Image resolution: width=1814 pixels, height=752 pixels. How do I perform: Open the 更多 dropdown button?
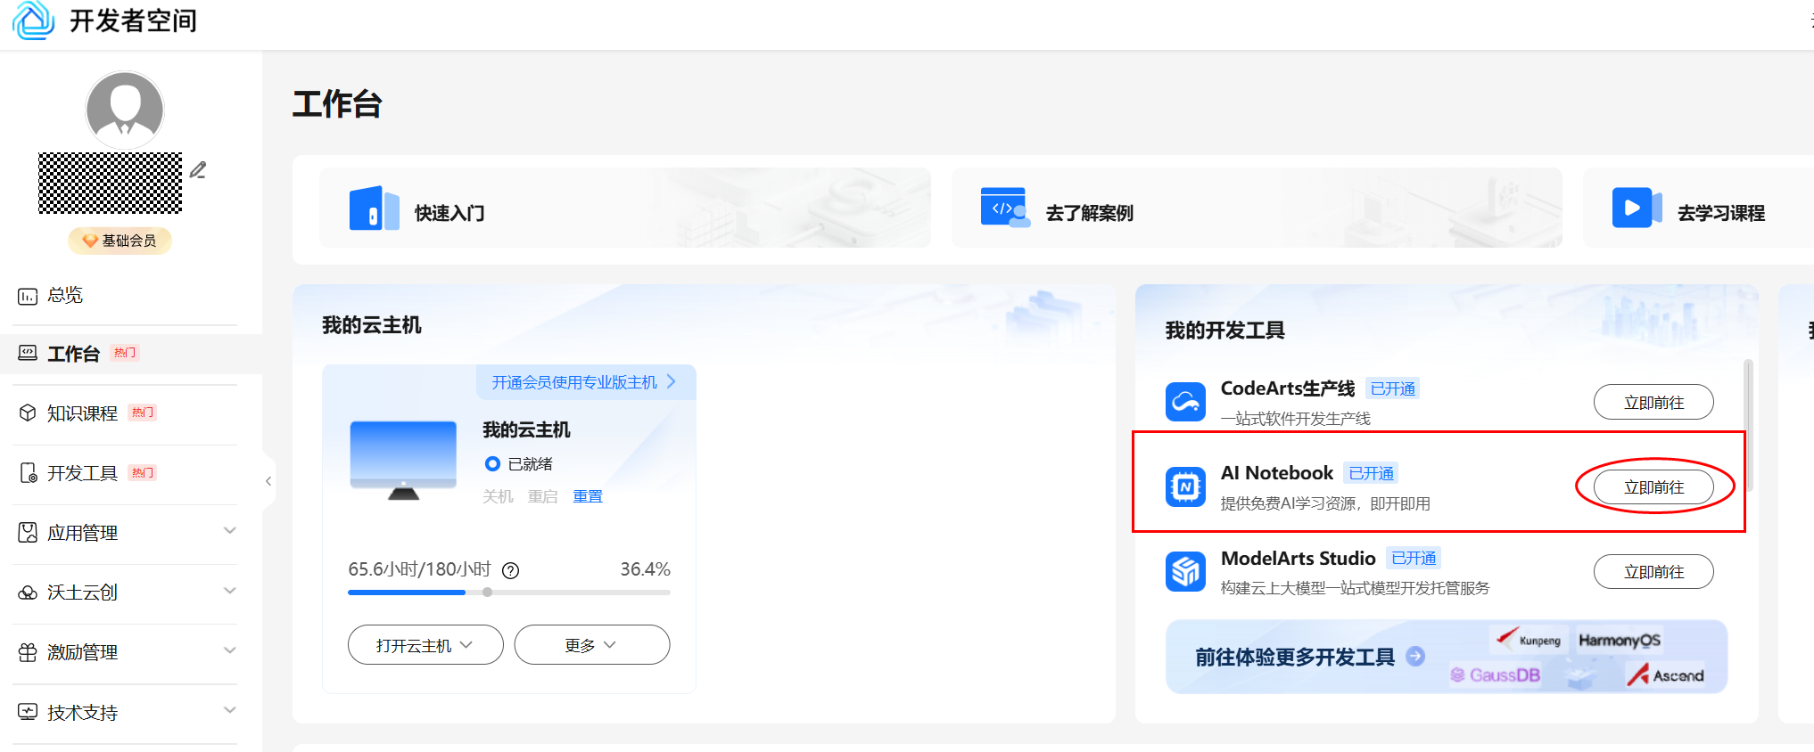coord(592,644)
